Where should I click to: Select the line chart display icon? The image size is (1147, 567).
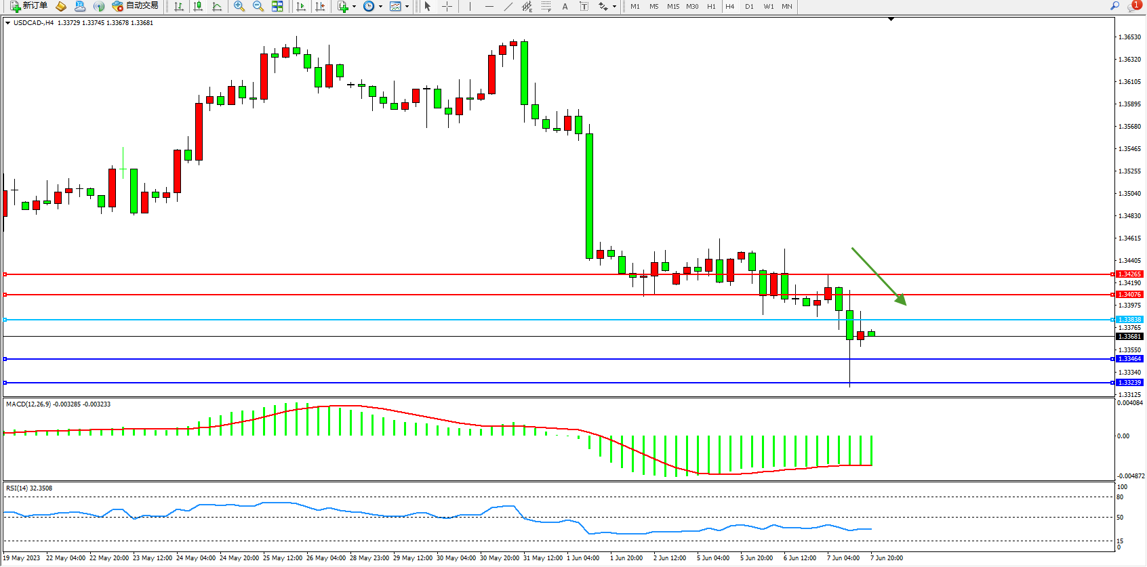[x=217, y=6]
